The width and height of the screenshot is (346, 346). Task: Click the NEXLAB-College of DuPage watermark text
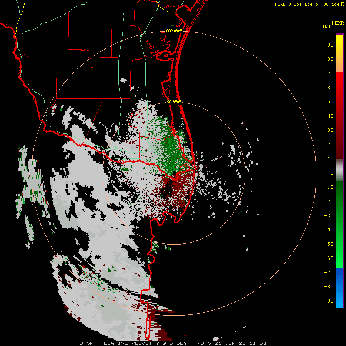tap(309, 4)
